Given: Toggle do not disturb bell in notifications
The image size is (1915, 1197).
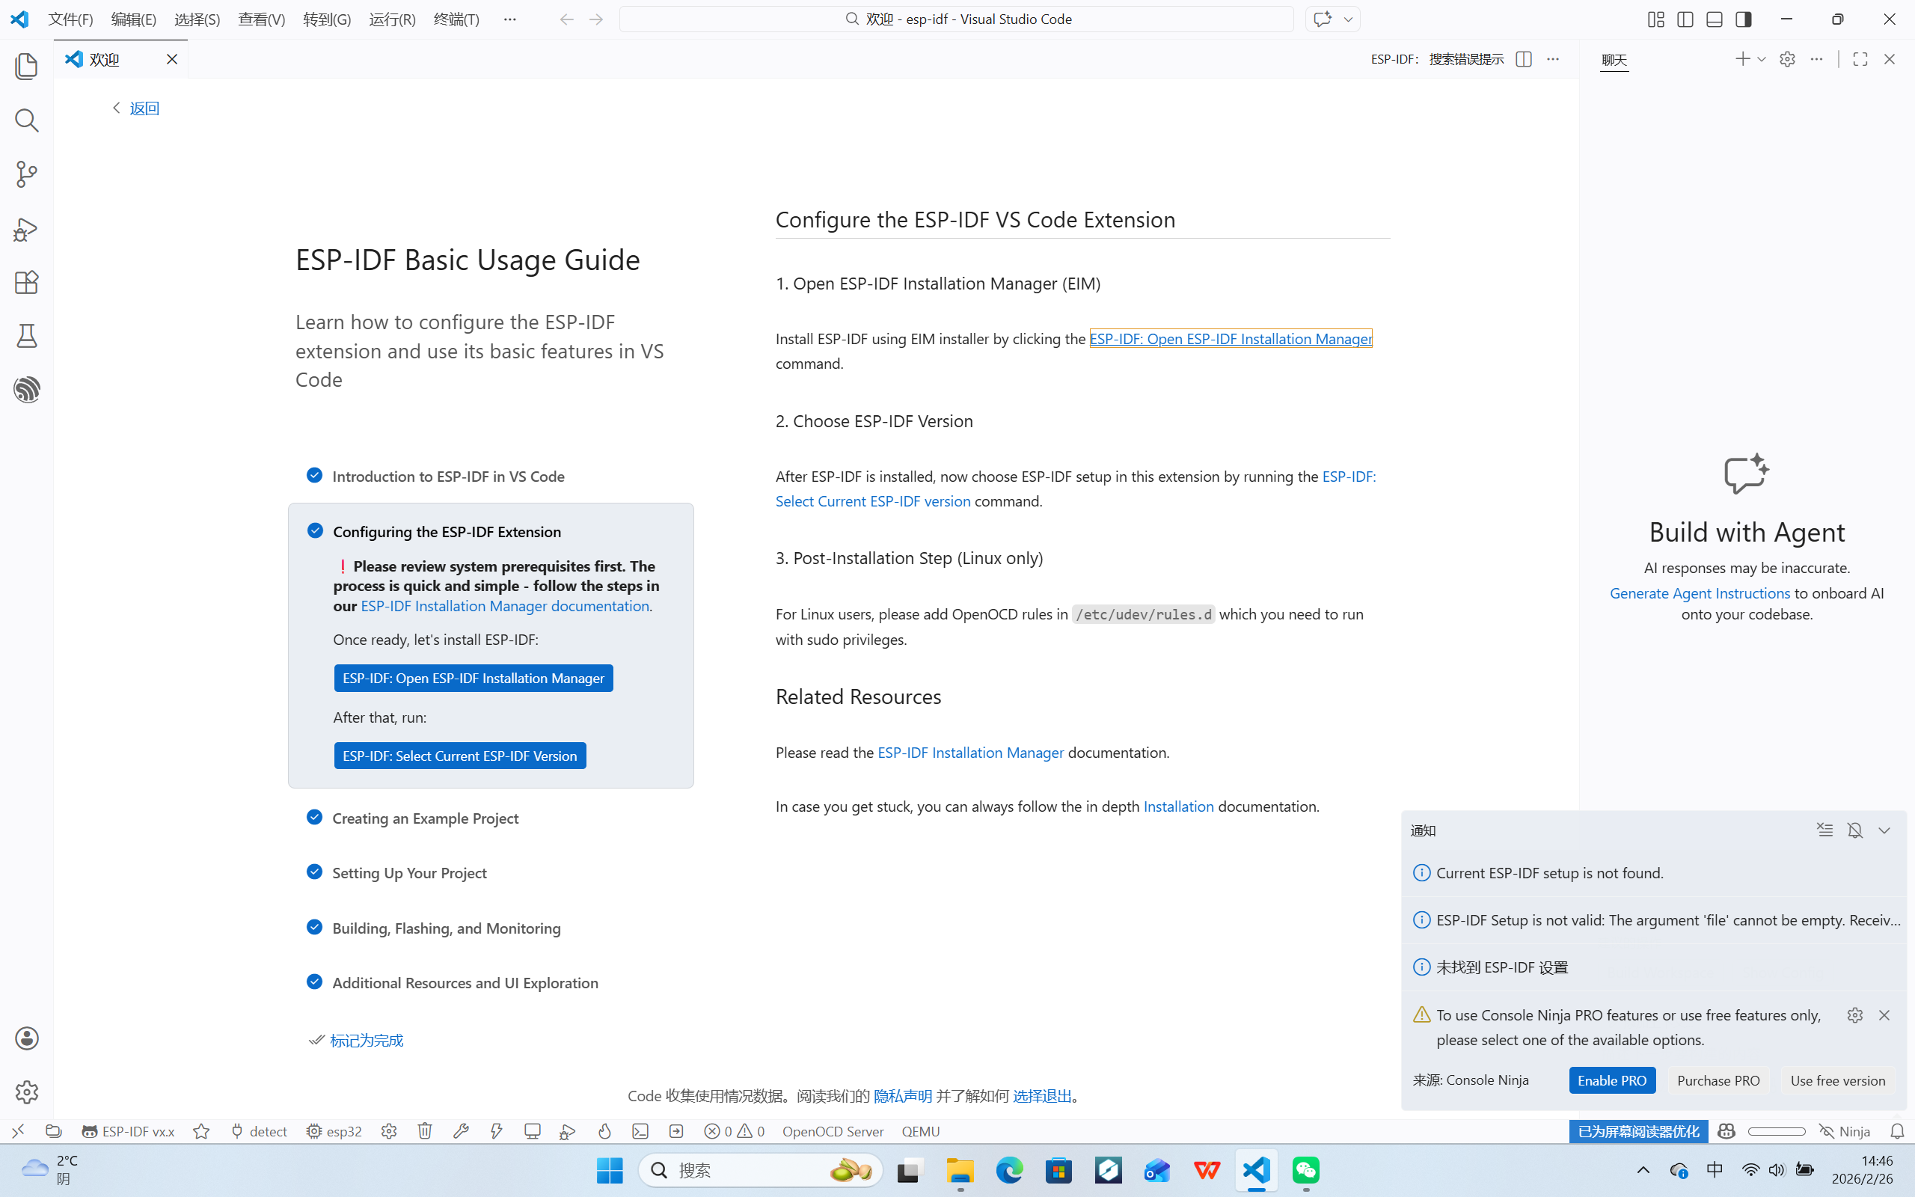Looking at the screenshot, I should click(1855, 830).
